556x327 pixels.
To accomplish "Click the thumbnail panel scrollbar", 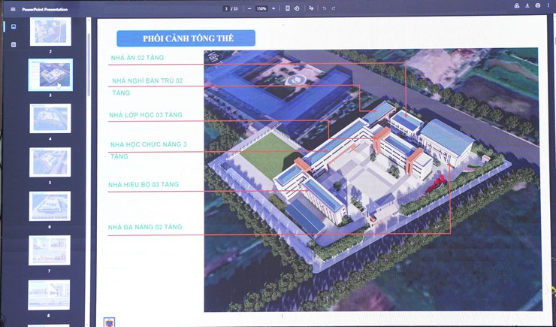I will tap(89, 64).
